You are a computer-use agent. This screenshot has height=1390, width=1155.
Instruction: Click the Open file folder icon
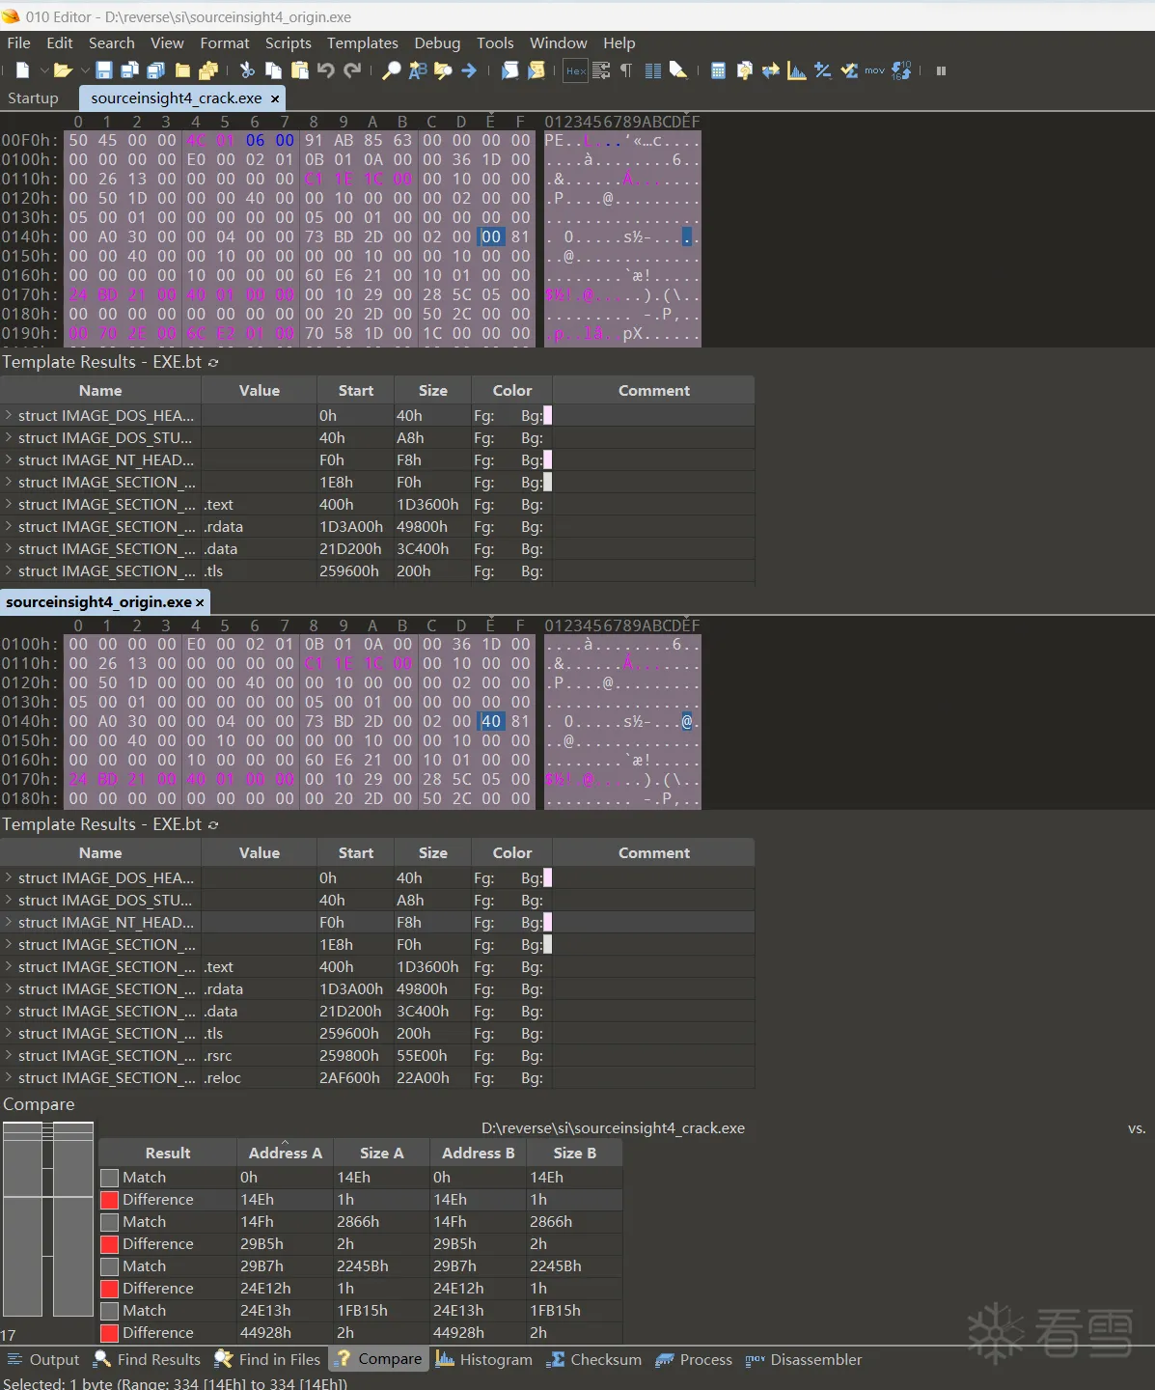pyautogui.click(x=63, y=70)
